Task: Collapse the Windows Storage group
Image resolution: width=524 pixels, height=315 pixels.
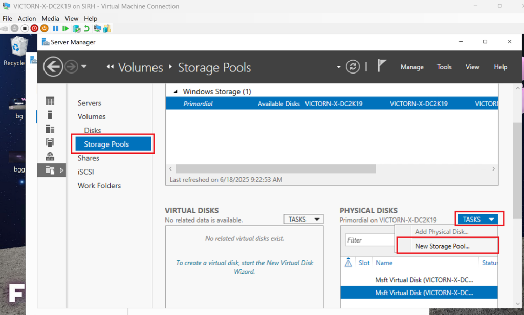Action: 176,92
